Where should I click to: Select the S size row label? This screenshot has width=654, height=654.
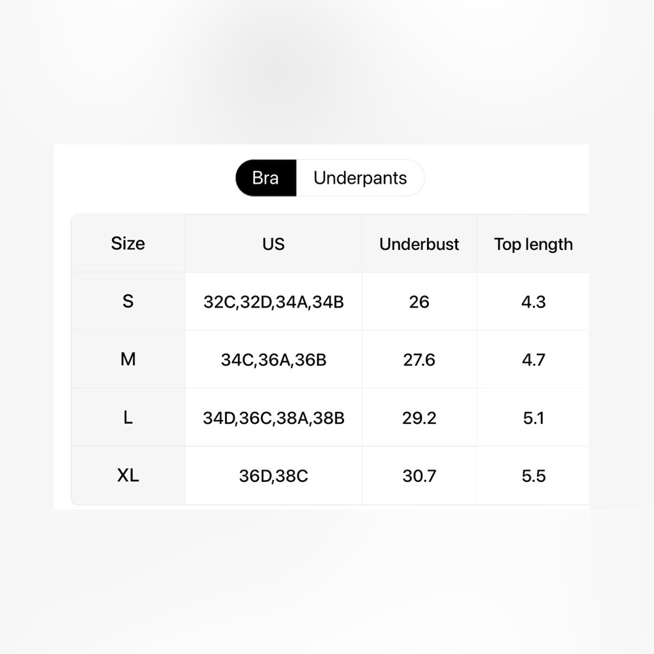(x=128, y=301)
